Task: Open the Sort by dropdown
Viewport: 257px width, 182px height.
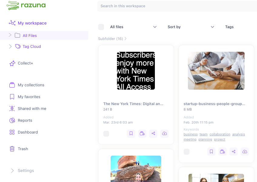Action: 191,27
